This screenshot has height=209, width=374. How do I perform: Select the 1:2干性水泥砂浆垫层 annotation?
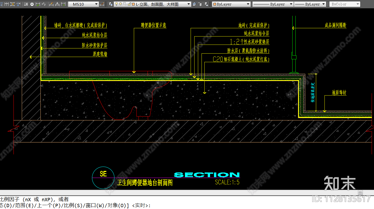coord(250,41)
